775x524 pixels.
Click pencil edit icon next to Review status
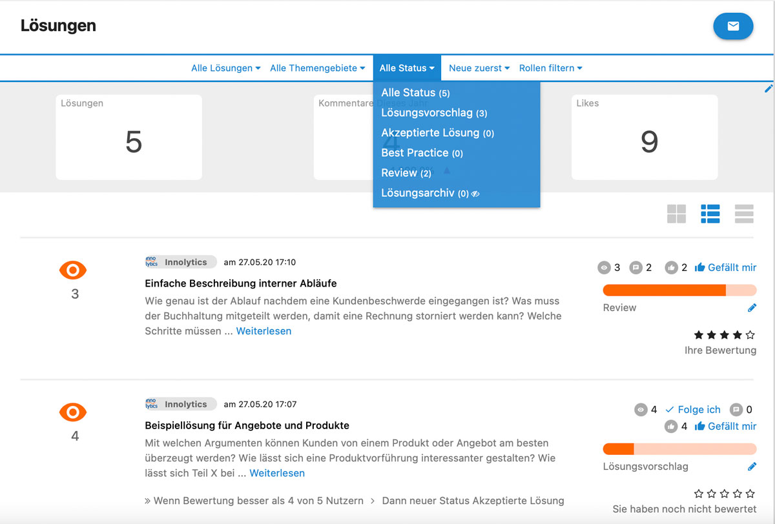(x=752, y=308)
